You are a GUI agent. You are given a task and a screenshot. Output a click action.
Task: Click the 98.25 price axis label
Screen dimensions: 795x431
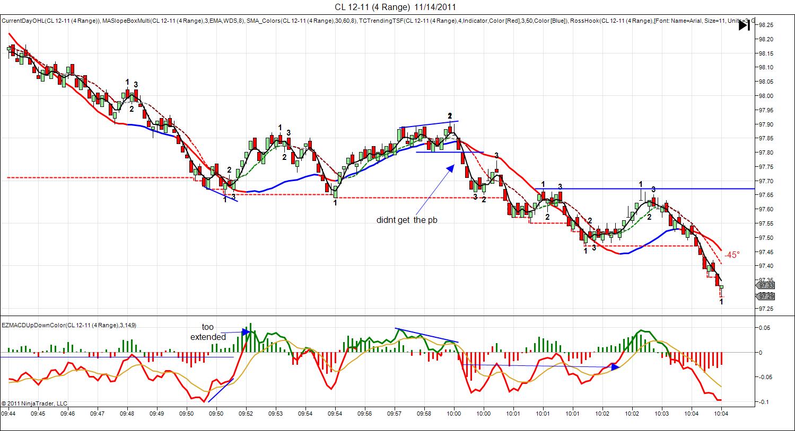click(766, 25)
